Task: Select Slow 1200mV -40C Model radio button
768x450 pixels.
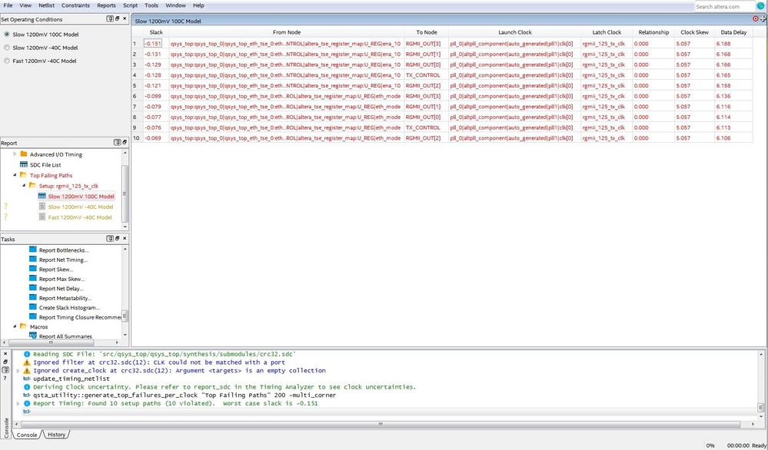Action: point(7,48)
